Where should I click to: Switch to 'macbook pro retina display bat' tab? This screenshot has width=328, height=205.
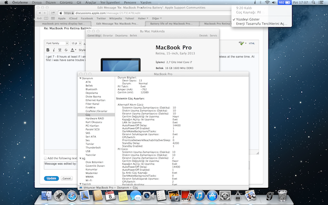[x=64, y=24]
